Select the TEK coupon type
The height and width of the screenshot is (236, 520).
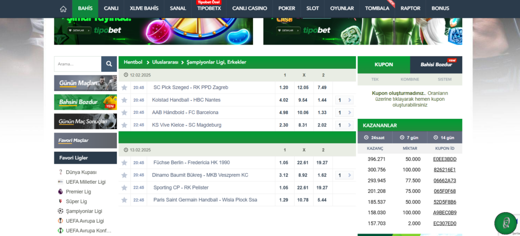pos(375,80)
